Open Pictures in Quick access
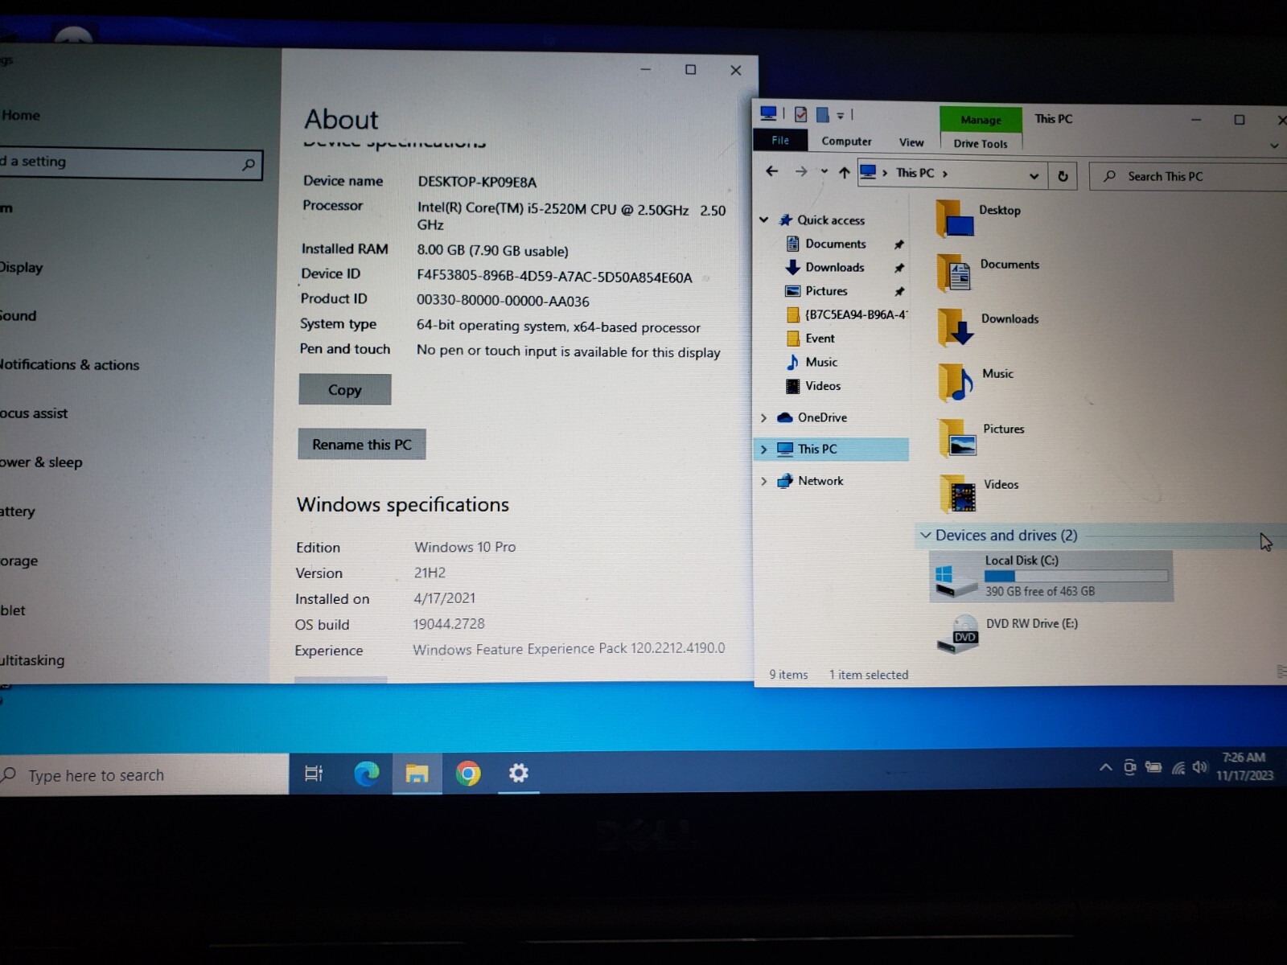1287x965 pixels. (x=825, y=290)
